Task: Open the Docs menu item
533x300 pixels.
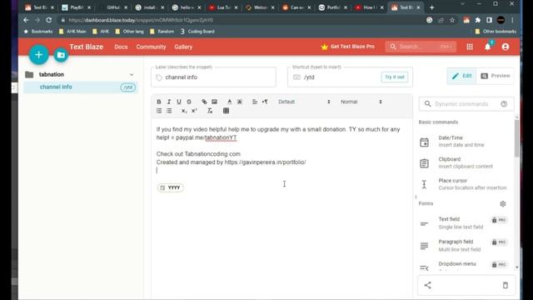Action: tap(121, 47)
